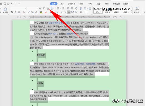Expand the numbering list dropdown arrow
The width and height of the screenshot is (146, 106).
click(x=65, y=8)
